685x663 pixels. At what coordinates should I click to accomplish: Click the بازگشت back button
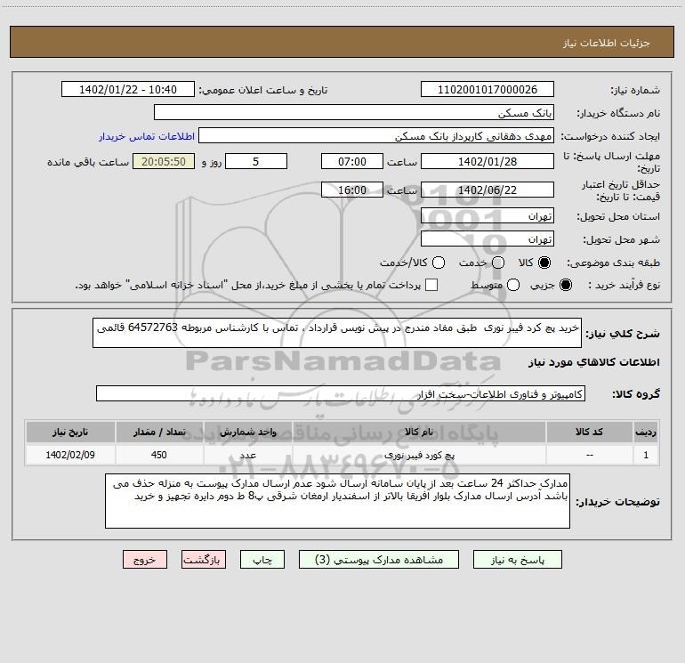pyautogui.click(x=204, y=560)
